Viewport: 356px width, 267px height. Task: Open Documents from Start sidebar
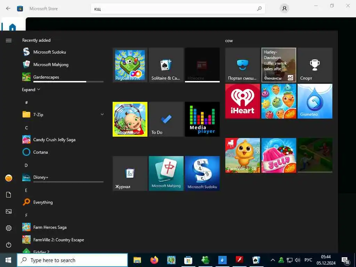click(x=9, y=195)
